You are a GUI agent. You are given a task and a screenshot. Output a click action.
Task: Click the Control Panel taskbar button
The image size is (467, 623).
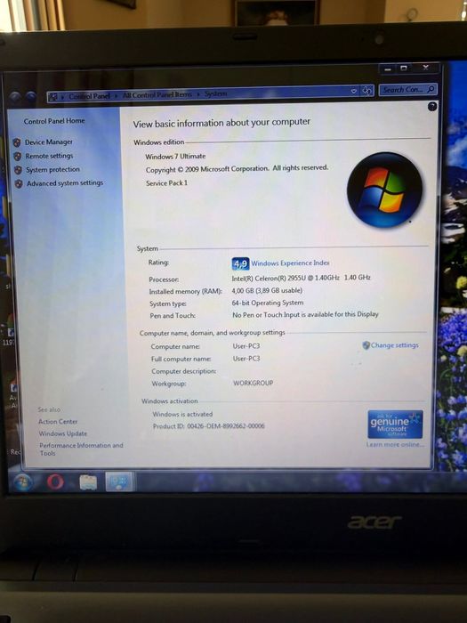tap(119, 481)
